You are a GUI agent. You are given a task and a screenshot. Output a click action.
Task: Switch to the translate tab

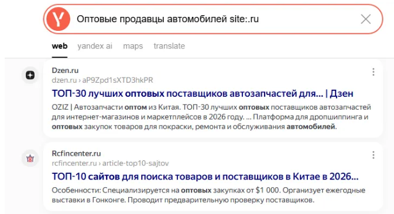coord(169,46)
